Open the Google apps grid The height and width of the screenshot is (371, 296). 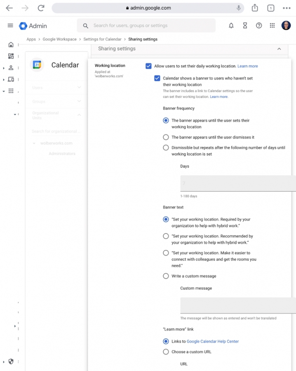272,26
